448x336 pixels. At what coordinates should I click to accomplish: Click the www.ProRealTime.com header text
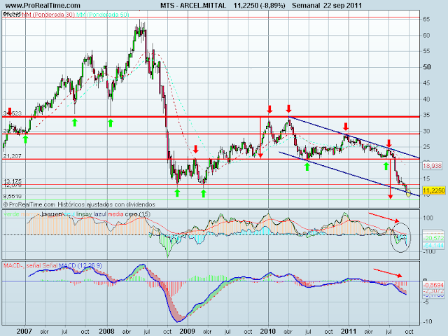click(43, 5)
